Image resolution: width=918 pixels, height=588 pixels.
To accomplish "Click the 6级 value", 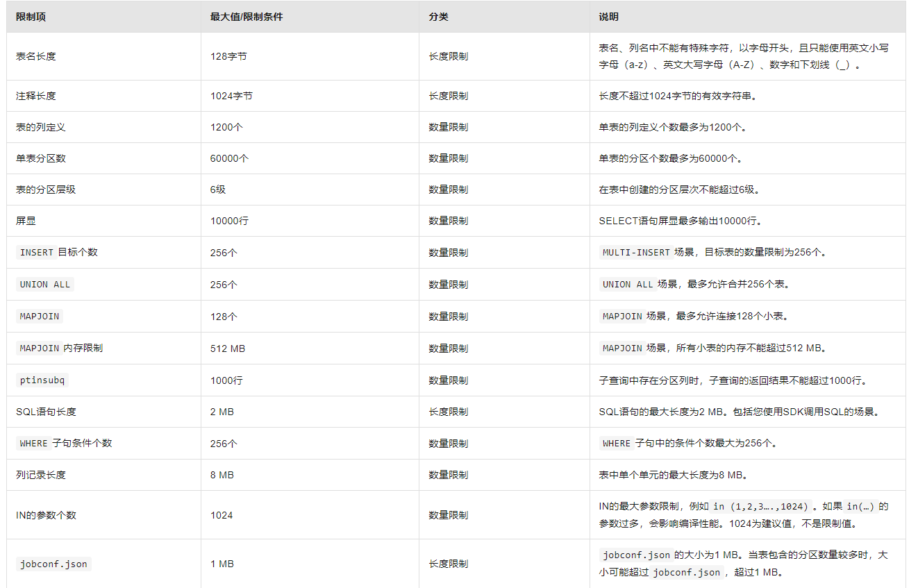I will tap(218, 190).
